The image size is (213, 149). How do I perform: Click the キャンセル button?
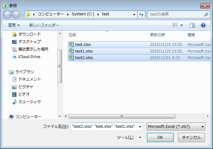[191, 137]
